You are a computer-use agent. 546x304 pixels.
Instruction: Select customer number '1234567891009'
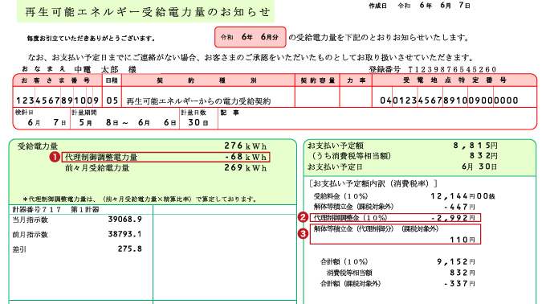(58, 101)
